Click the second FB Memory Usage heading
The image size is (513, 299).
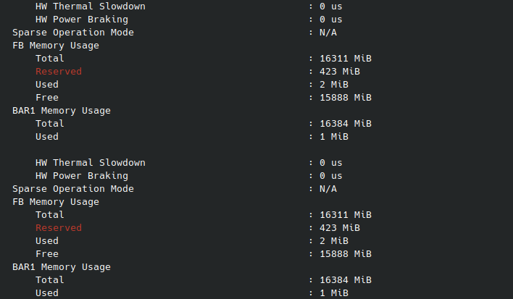click(x=56, y=202)
